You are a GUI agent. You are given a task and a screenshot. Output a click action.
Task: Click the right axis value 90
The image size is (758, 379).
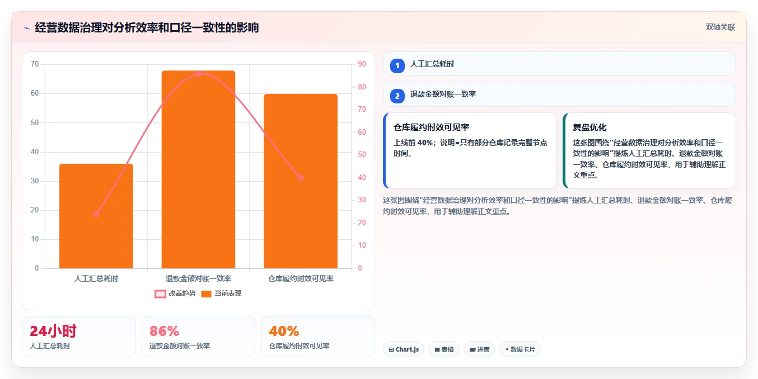362,64
